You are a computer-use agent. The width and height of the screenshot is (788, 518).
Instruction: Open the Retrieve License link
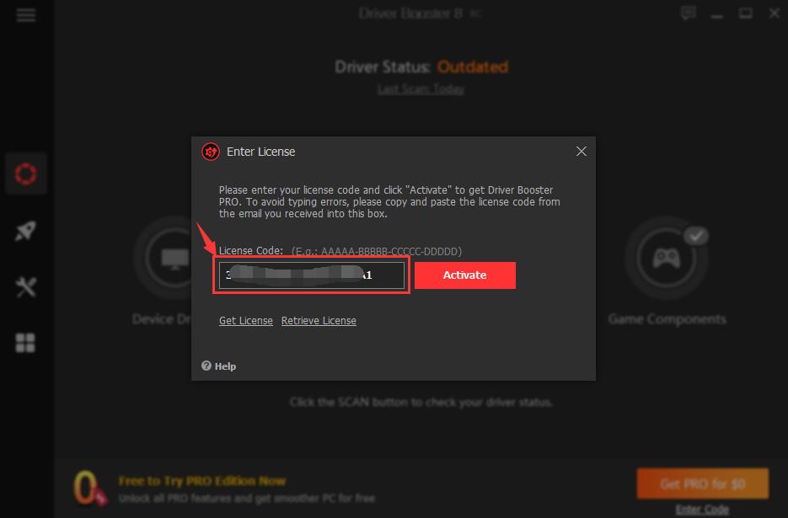[319, 321]
